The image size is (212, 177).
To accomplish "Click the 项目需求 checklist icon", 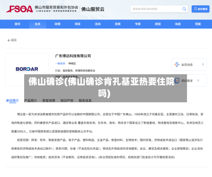I will coord(177,81).
